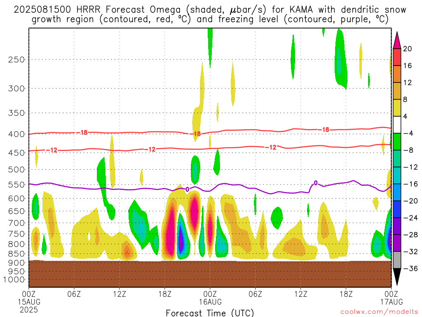
Task: Click the legend value label '20'
Action: coord(408,49)
